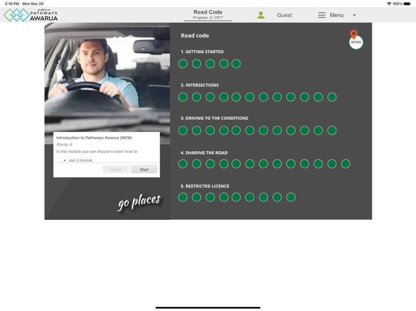Select first module dot in Restricted Licence
The image size is (416, 311).
coord(183,197)
